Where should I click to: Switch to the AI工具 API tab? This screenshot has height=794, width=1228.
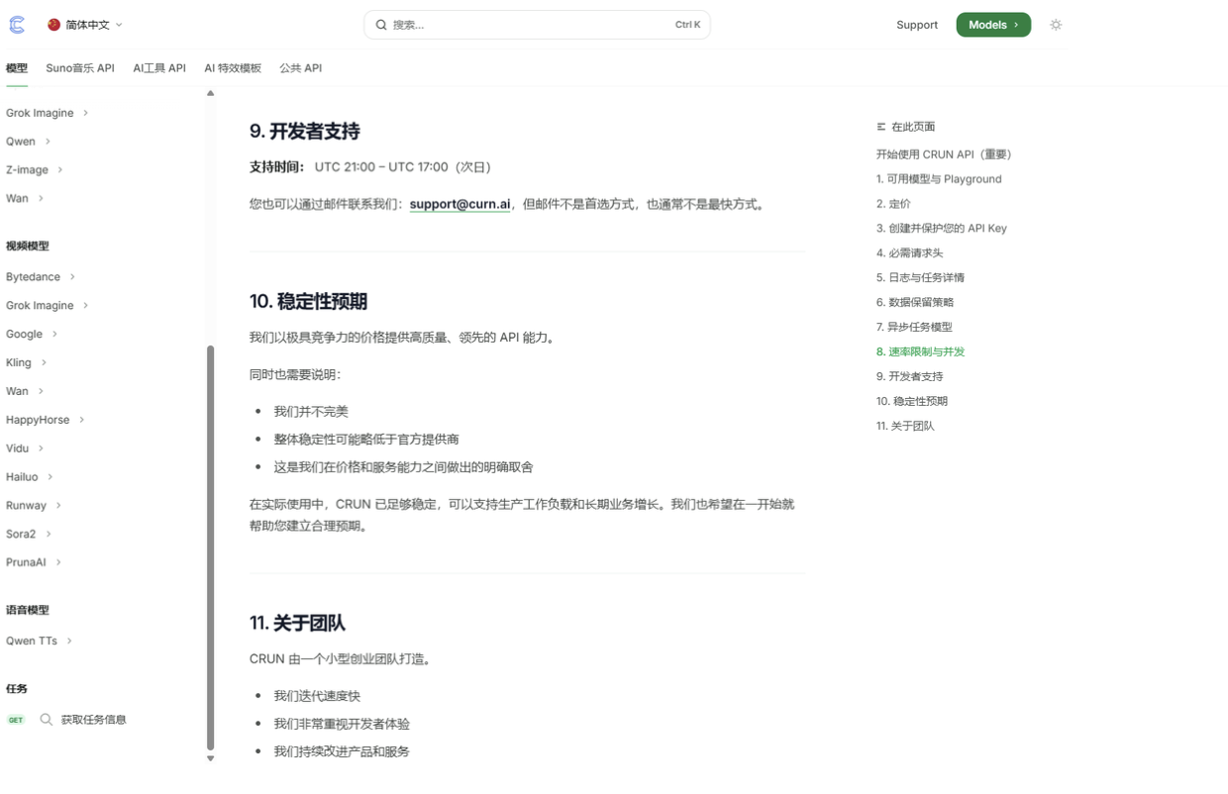tap(159, 68)
